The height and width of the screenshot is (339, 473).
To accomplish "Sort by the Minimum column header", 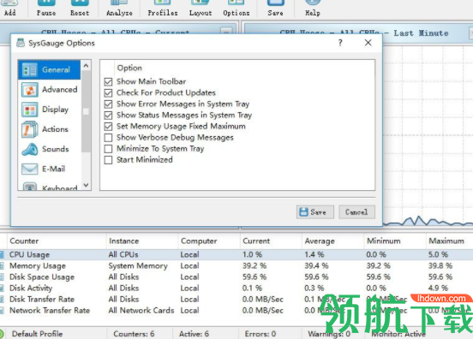I will point(395,241).
